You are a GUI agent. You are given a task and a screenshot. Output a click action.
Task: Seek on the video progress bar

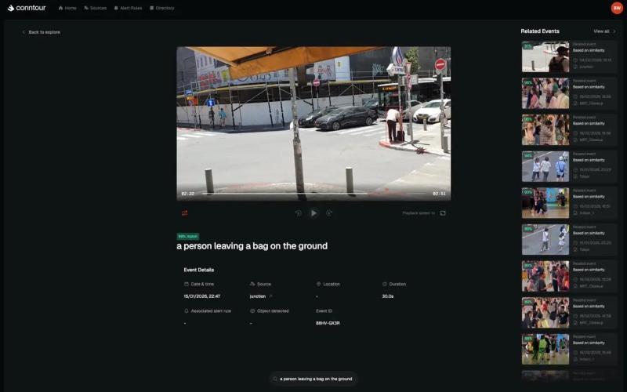tap(313, 194)
